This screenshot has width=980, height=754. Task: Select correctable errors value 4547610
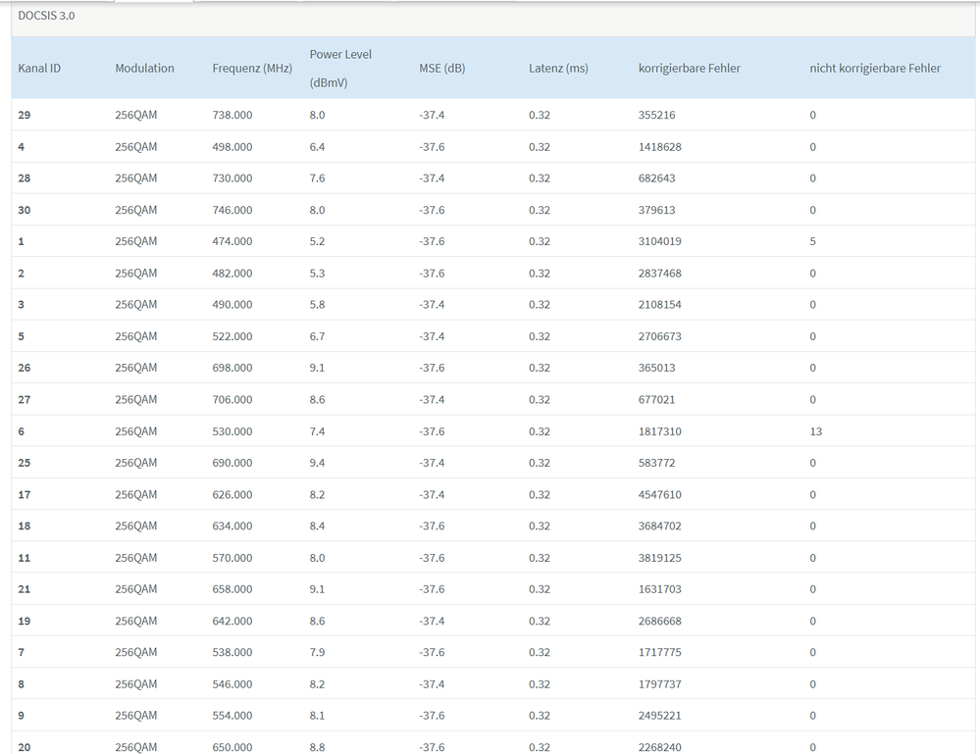click(x=660, y=494)
